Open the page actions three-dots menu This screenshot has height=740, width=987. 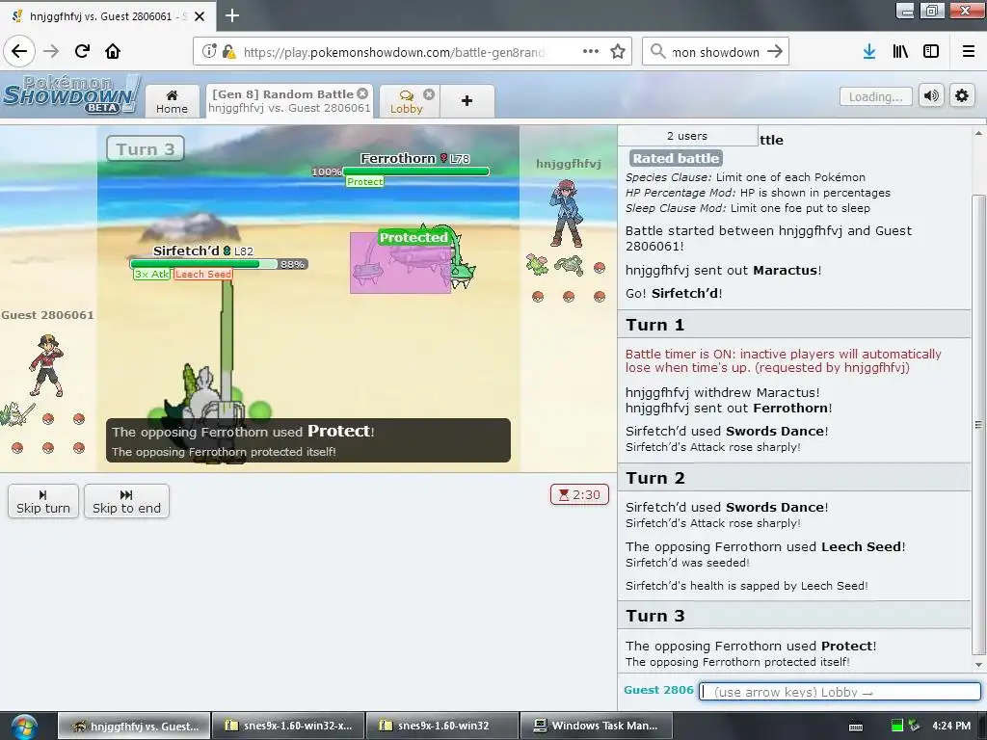pyautogui.click(x=591, y=51)
